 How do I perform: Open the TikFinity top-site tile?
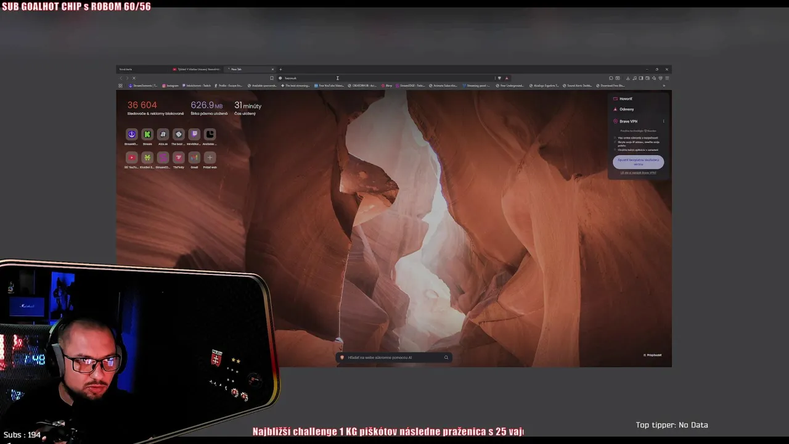178,158
